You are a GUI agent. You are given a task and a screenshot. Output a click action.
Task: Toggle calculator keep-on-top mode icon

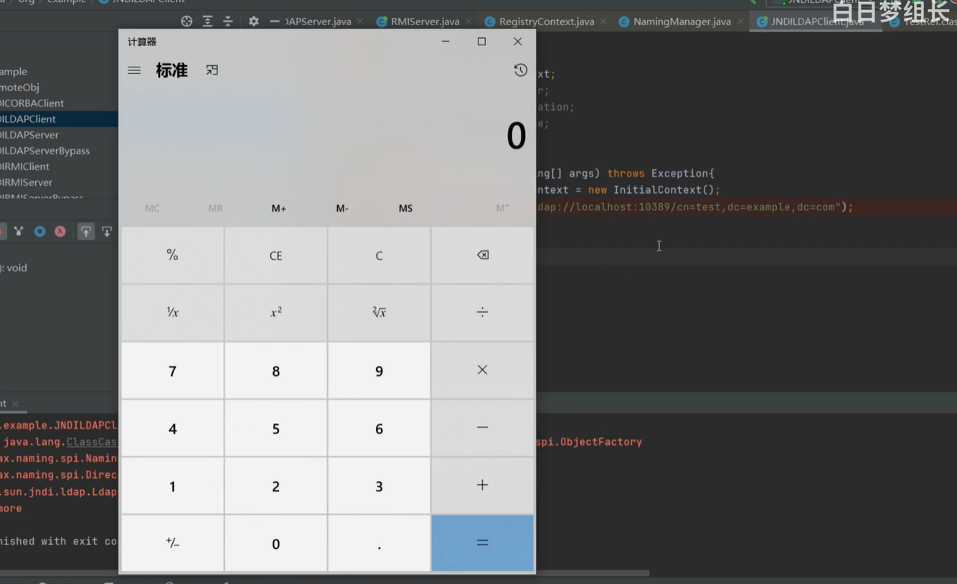pos(212,70)
